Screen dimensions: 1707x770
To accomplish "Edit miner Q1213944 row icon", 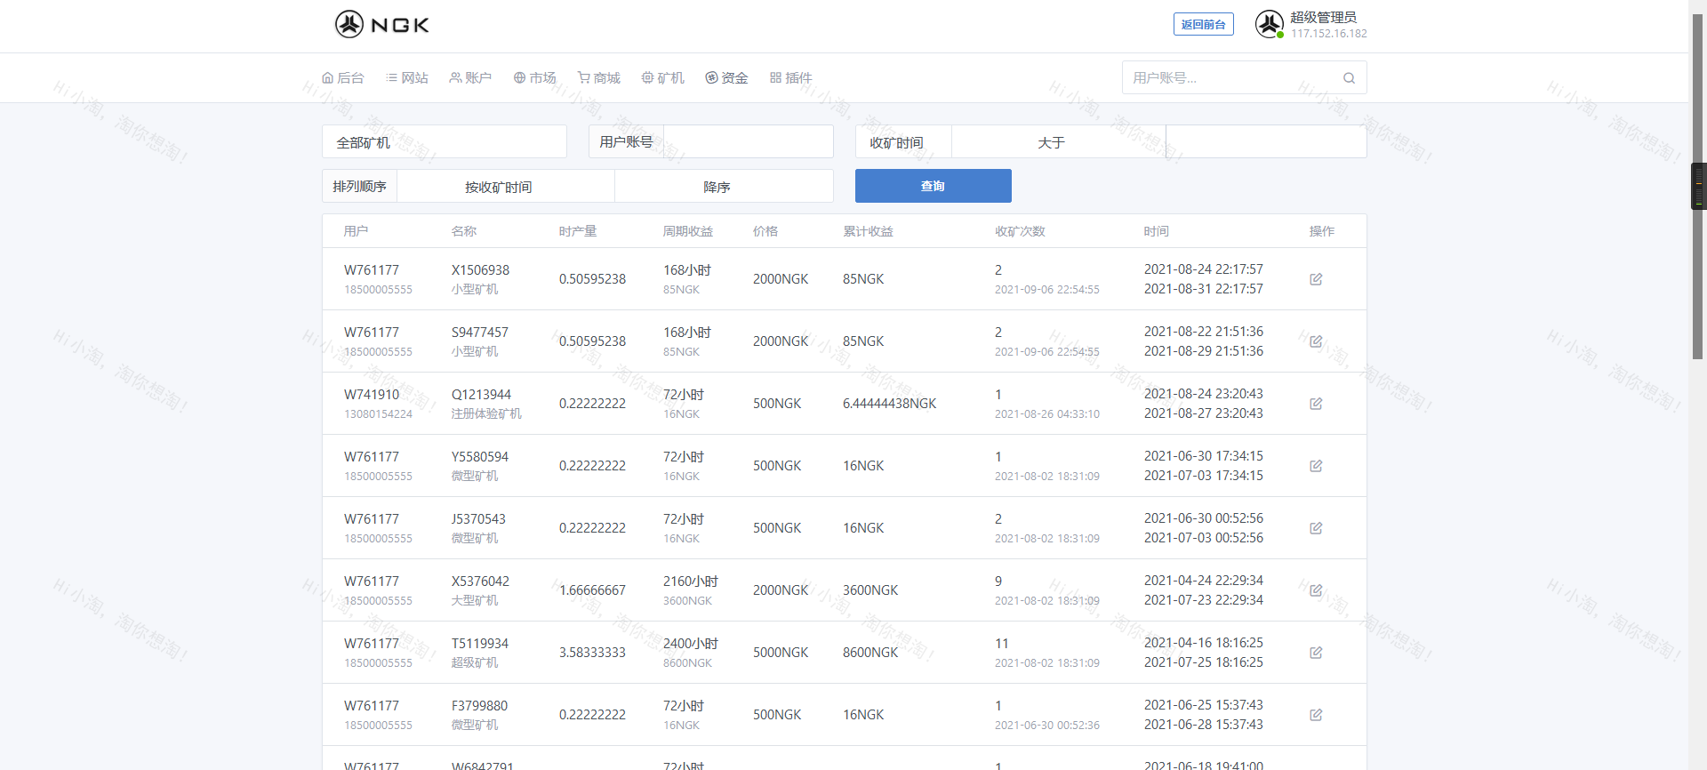I will point(1316,404).
